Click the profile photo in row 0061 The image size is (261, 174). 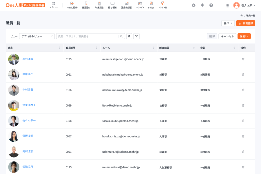14,74
